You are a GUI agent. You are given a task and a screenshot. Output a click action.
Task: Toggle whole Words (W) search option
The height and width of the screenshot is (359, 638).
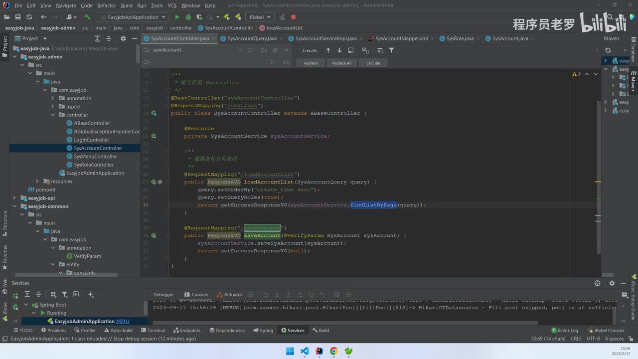tap(275, 50)
